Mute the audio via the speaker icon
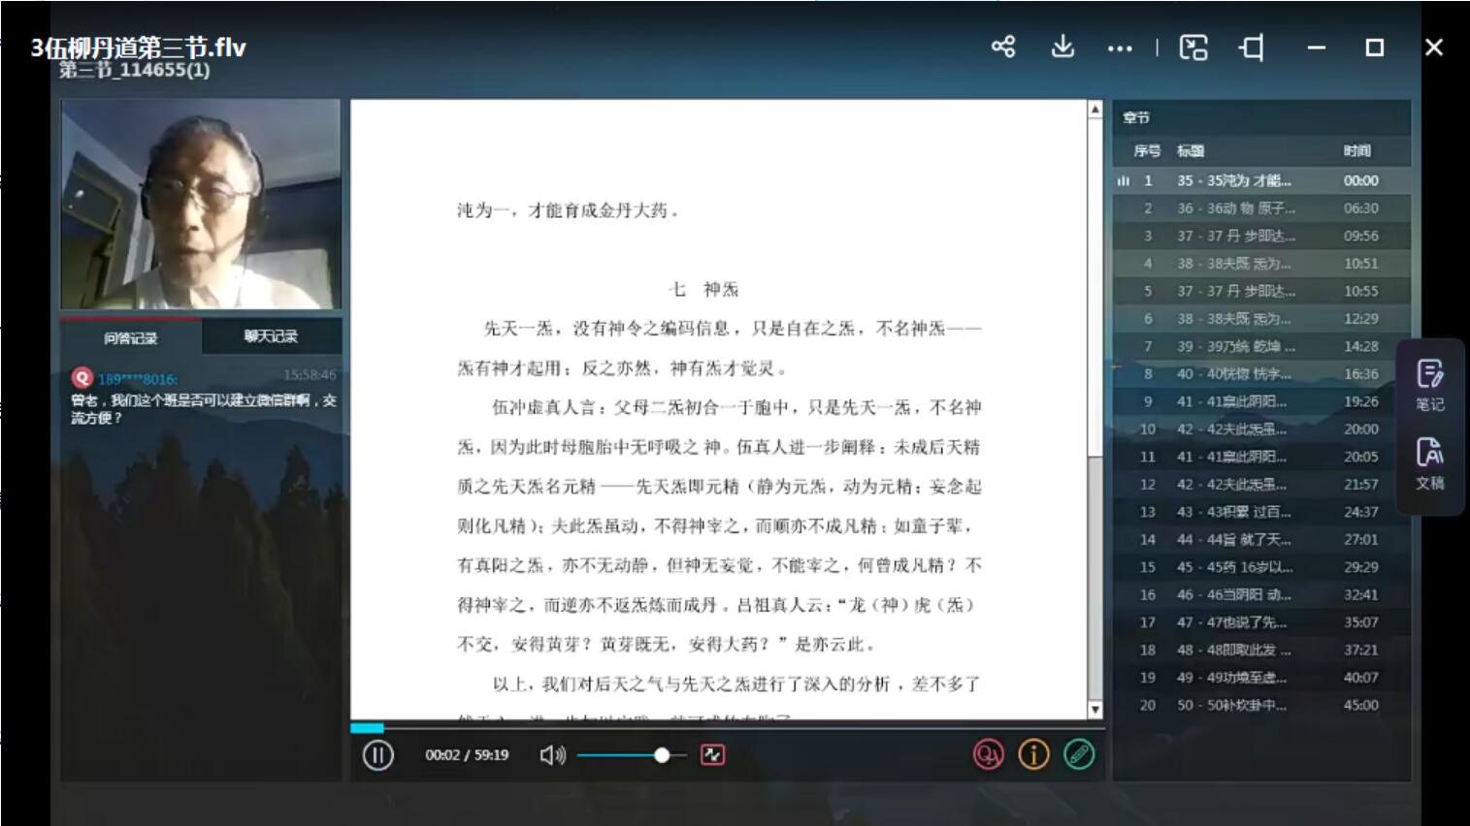Image resolution: width=1470 pixels, height=826 pixels. [x=553, y=753]
